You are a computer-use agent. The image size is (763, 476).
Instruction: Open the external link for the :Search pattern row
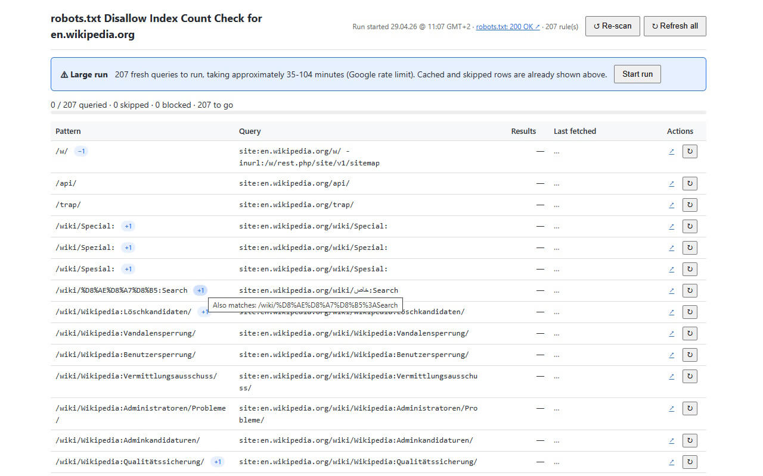(672, 290)
